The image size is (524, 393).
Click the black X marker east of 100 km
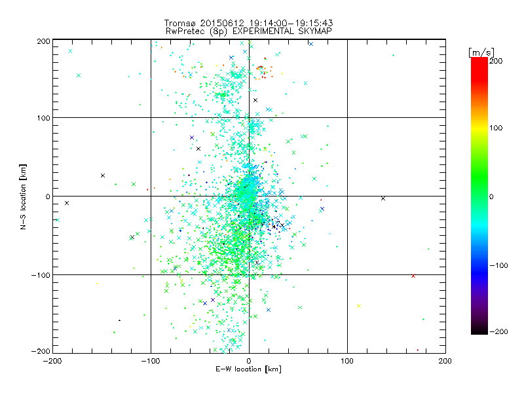(x=383, y=198)
